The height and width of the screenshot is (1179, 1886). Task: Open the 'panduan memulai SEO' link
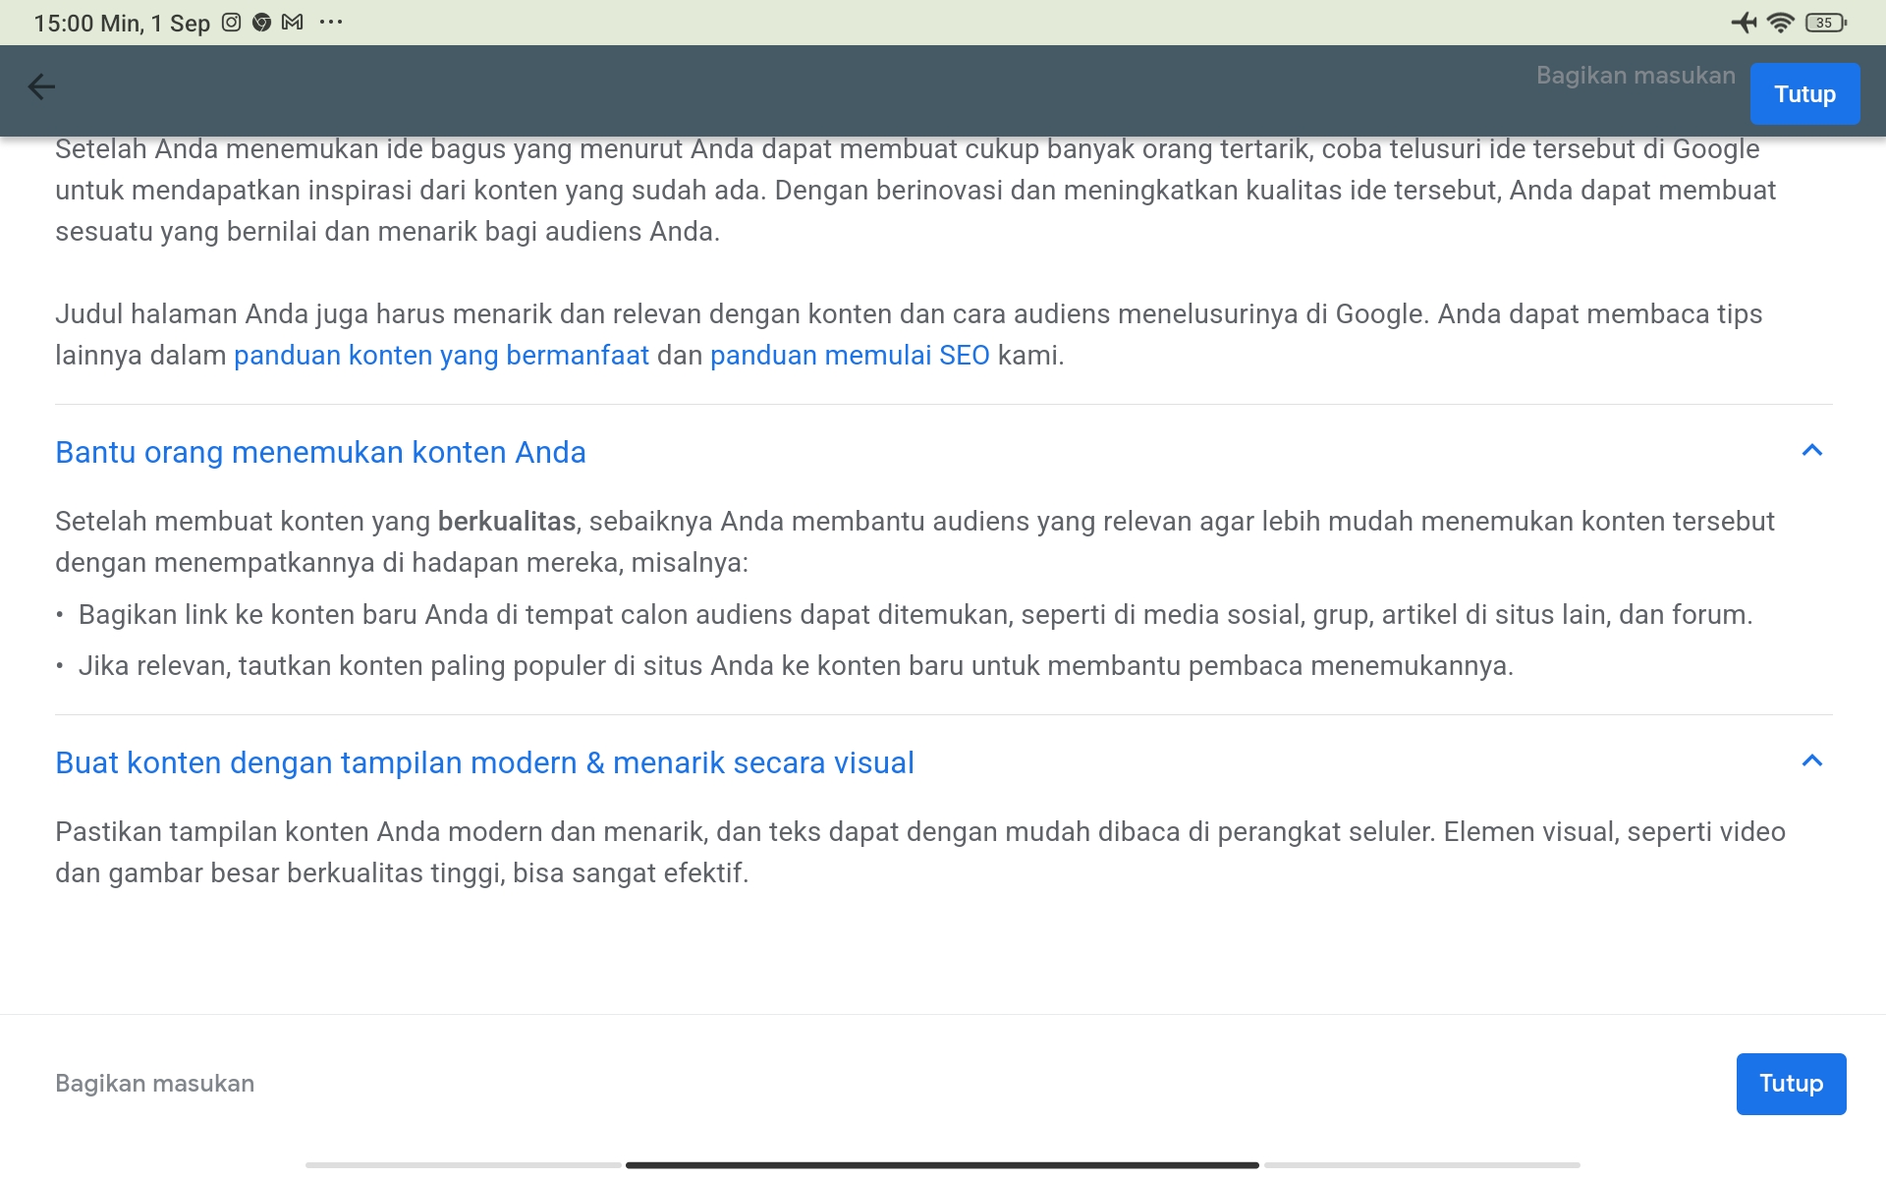point(850,356)
